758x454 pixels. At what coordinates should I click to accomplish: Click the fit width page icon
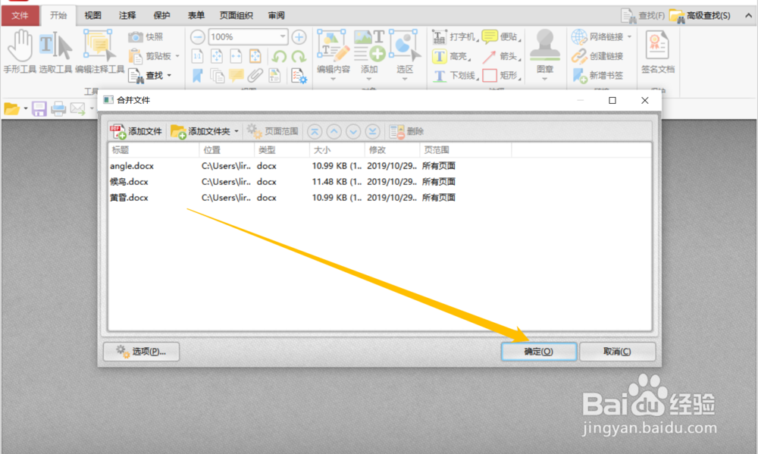point(236,56)
